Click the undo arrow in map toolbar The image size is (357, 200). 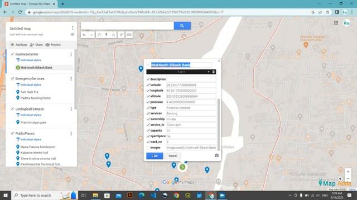pyautogui.click(x=84, y=34)
